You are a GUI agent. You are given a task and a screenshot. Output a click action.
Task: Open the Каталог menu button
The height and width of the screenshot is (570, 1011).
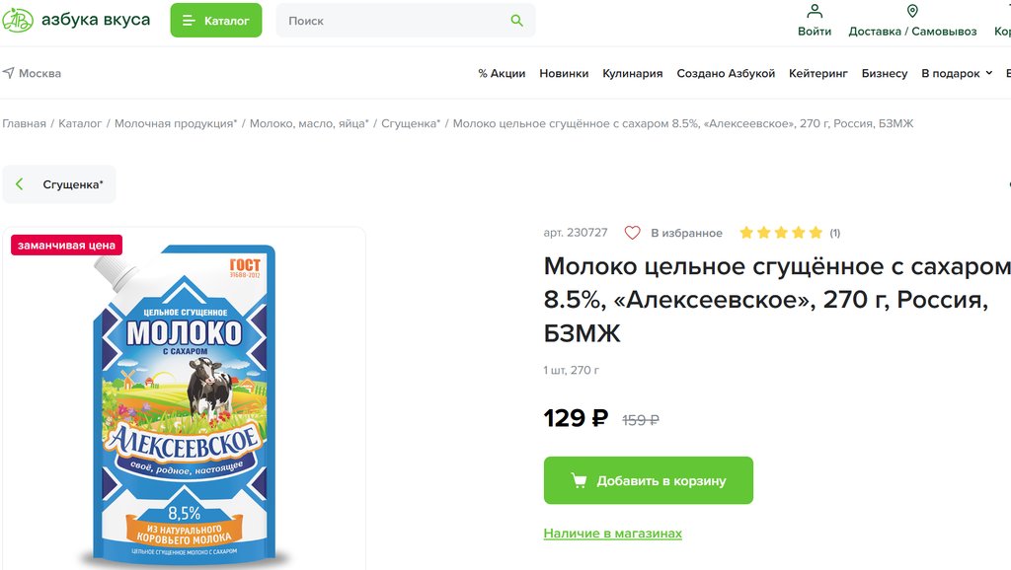point(215,21)
